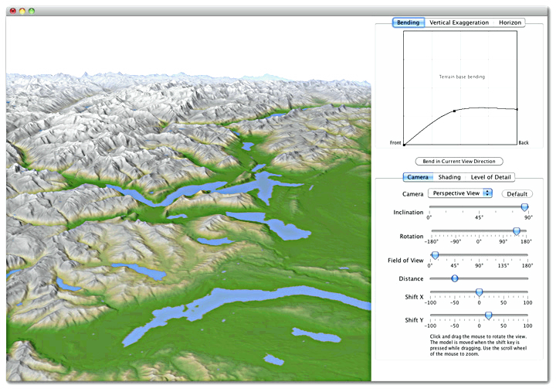Viewport: 556px width, 389px height.
Task: Click the yellow minimize window button
Action: click(22, 11)
